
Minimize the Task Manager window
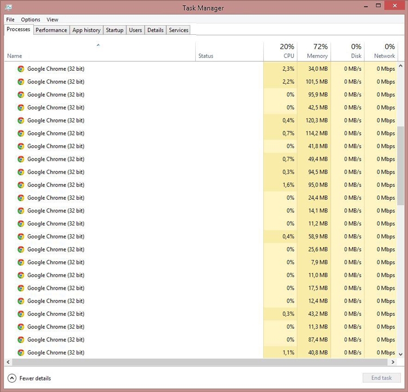pyautogui.click(x=366, y=6)
